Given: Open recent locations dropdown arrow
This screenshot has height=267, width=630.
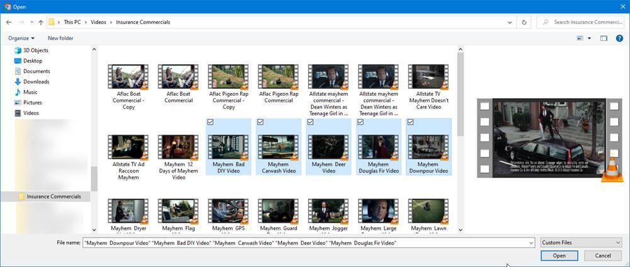Looking at the screenshot, I should point(31,23).
